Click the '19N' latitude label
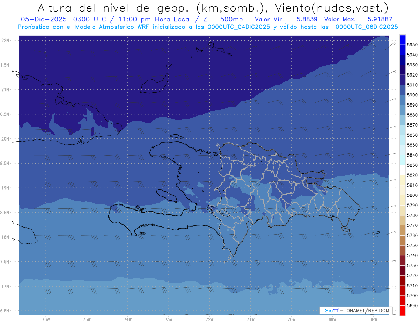This screenshot has height=324, width=419. point(5,188)
